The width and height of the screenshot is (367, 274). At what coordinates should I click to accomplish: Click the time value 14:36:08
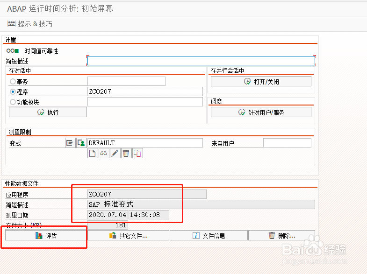pyautogui.click(x=149, y=215)
